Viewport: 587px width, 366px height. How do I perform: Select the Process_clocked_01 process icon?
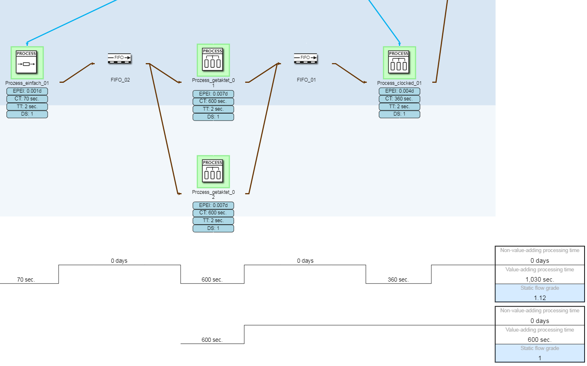pyautogui.click(x=399, y=63)
